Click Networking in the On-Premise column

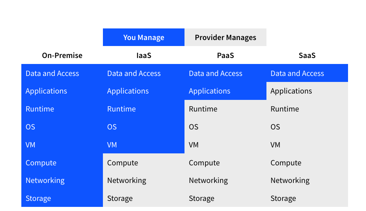coord(45,180)
